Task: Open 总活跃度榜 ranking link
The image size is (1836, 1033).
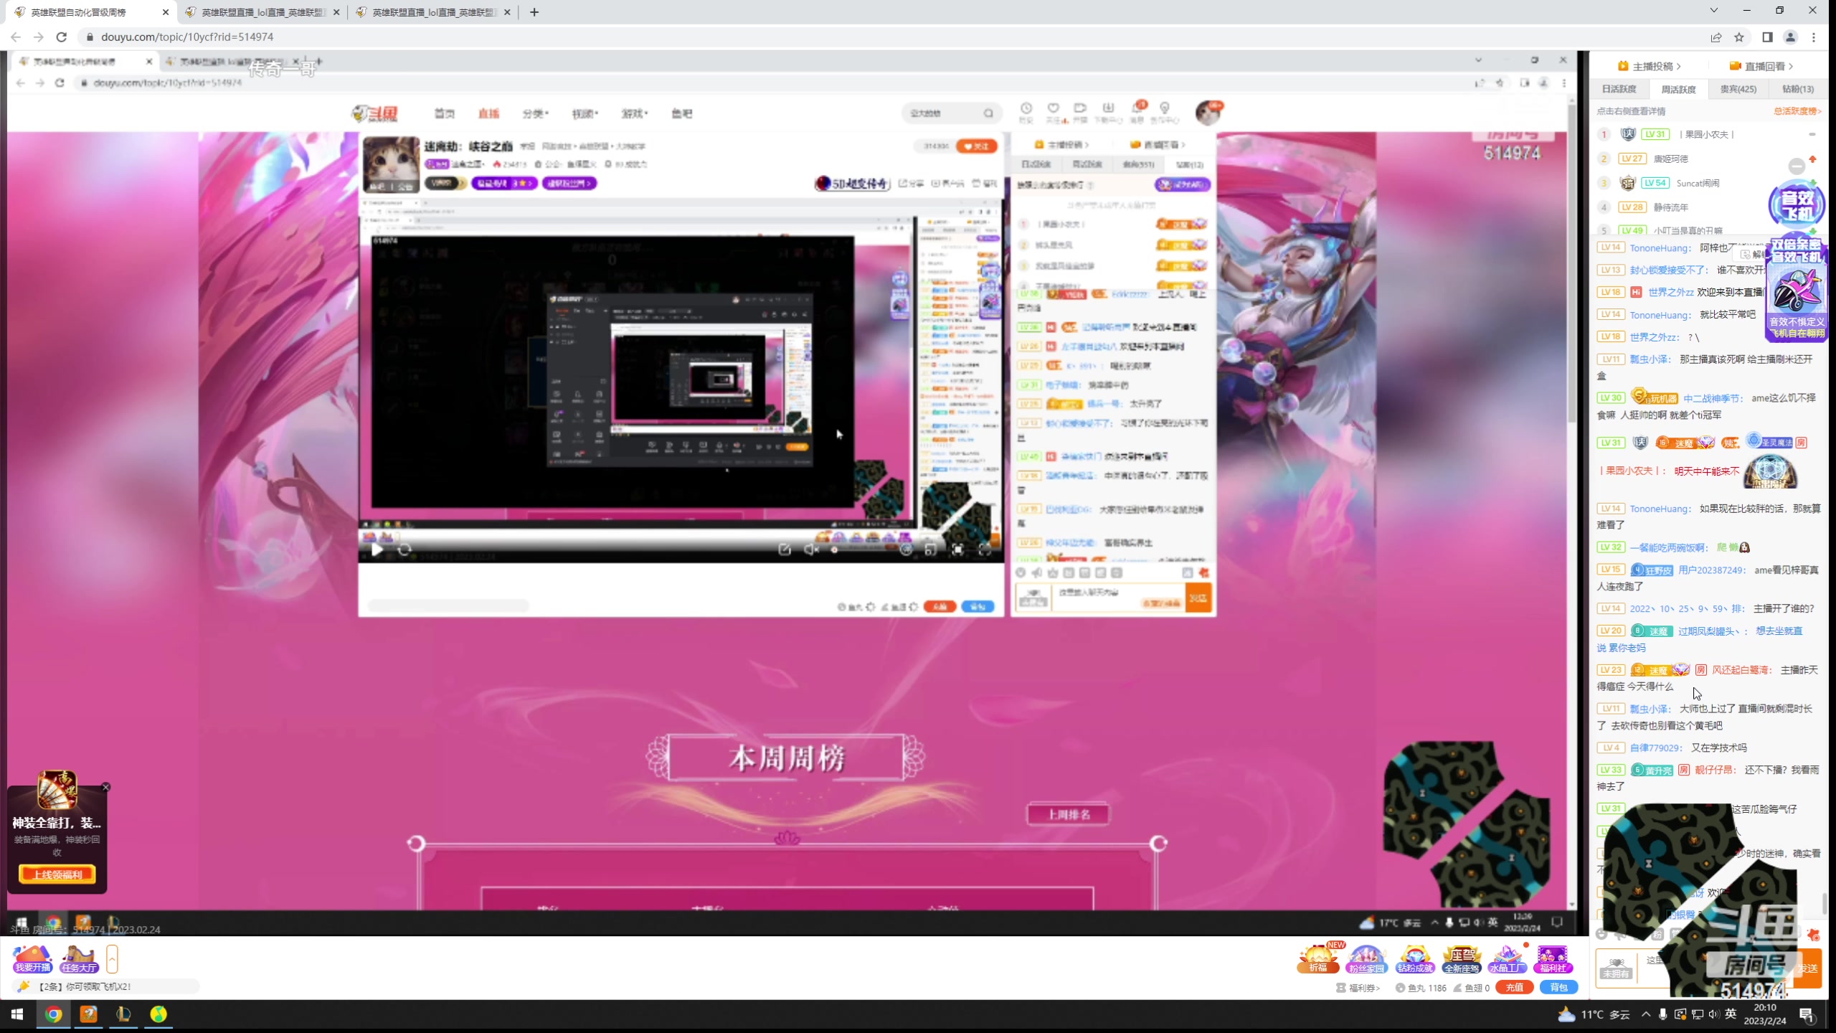Action: (1797, 111)
